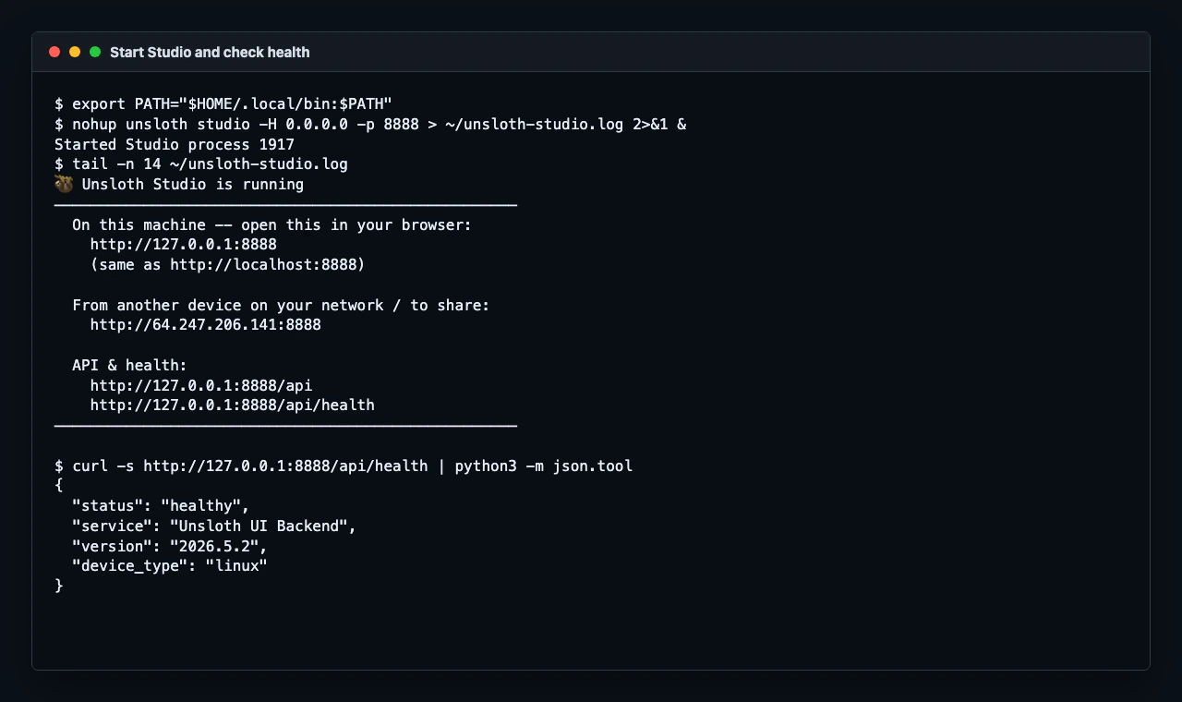Click "On this machine -- open this in your browser:"
1182x702 pixels.
[x=272, y=224]
